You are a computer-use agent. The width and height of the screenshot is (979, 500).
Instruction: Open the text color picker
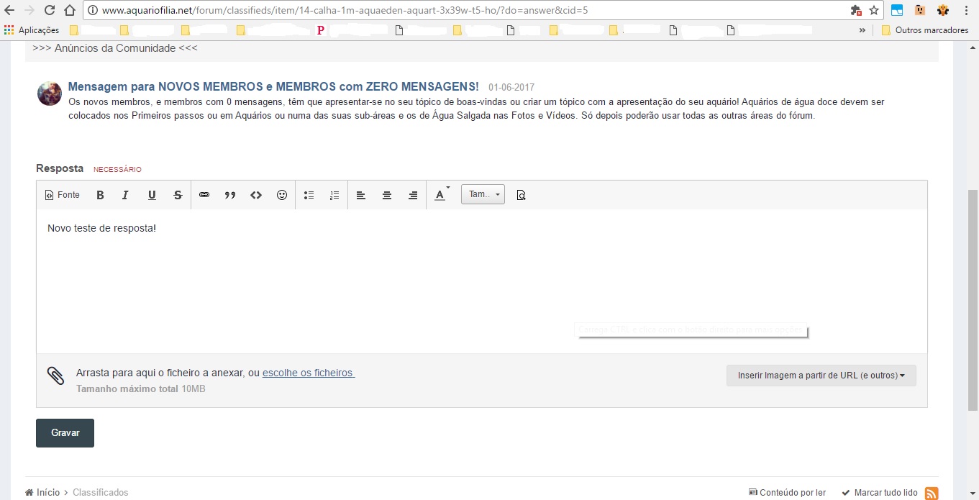pos(440,195)
